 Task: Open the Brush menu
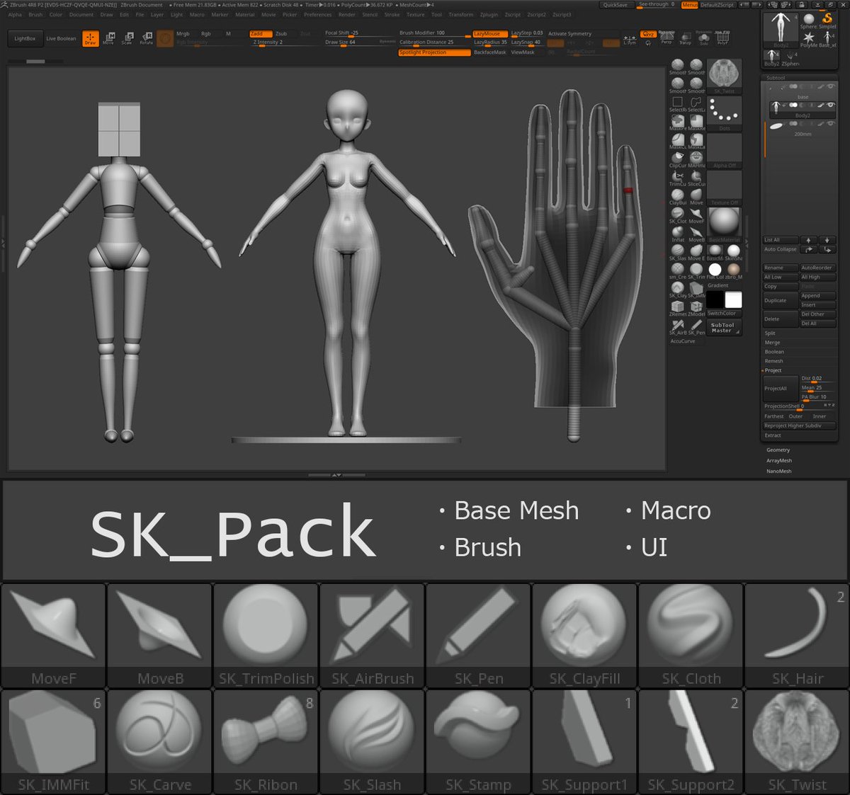pyautogui.click(x=35, y=14)
